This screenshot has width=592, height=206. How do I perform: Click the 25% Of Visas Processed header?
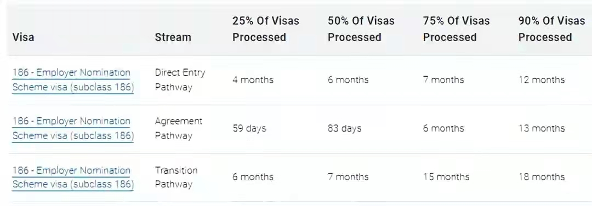click(266, 29)
